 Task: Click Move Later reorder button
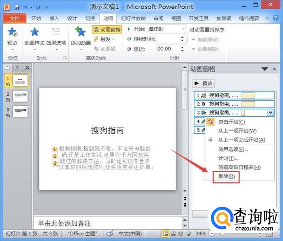205,49
